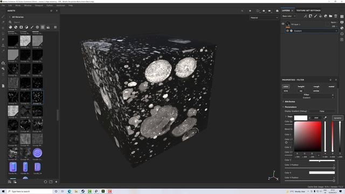Click in the red saturation color square

point(308,136)
